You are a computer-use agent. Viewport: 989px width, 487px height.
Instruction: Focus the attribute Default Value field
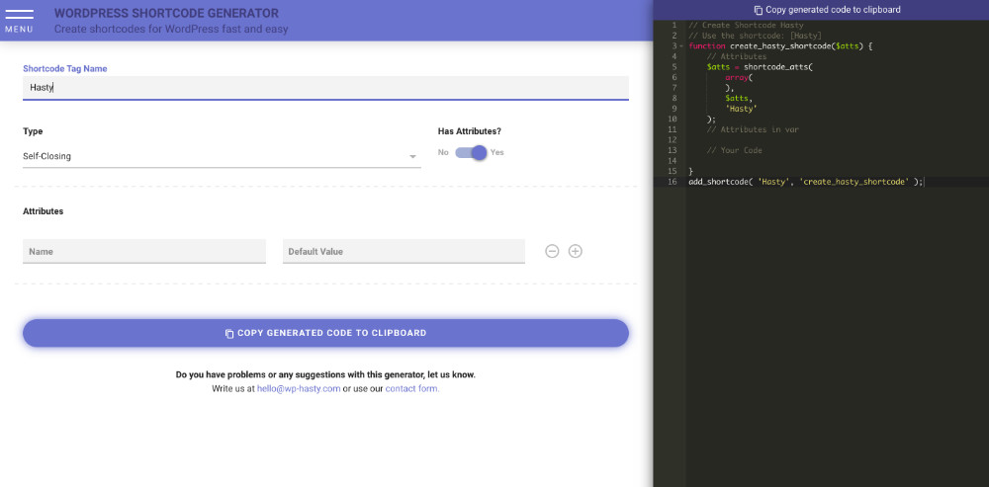[404, 252]
